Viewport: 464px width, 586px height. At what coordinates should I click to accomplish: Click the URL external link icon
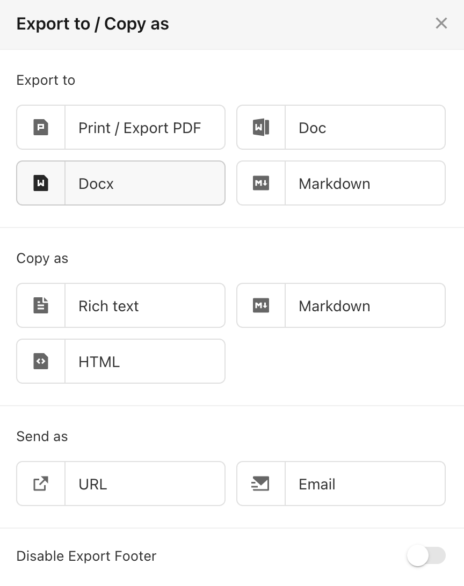(41, 484)
